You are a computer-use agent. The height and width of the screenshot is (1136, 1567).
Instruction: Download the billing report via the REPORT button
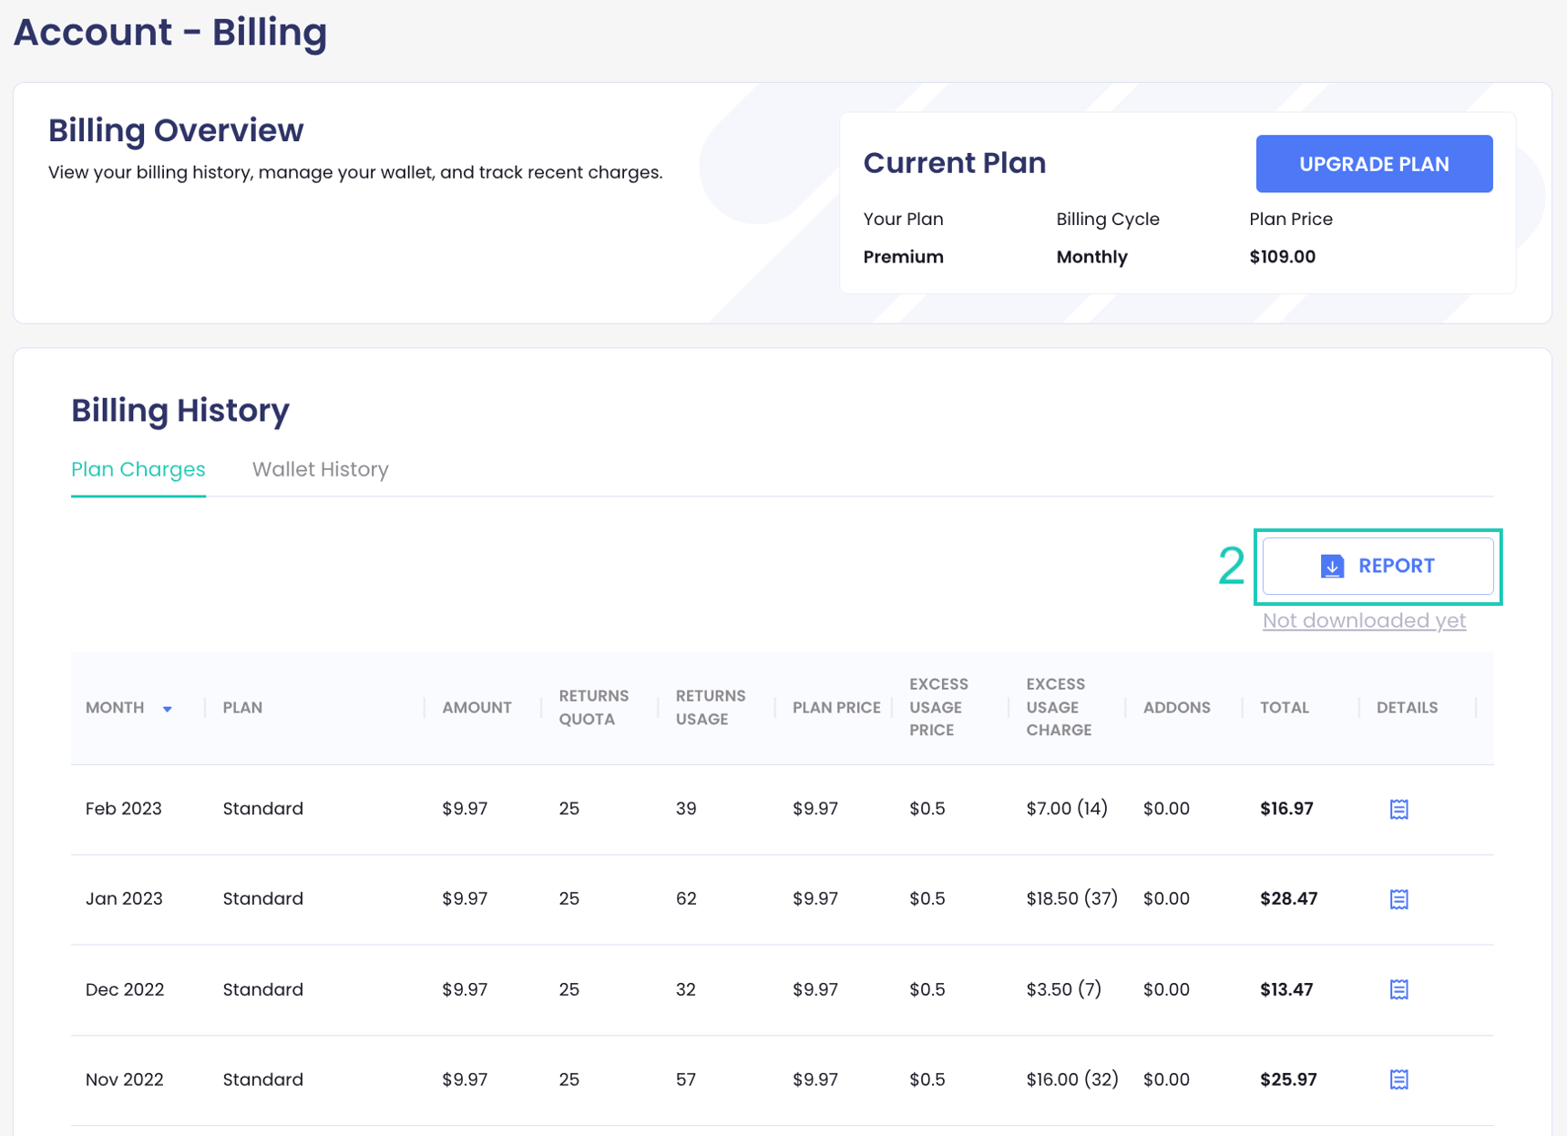(x=1378, y=566)
